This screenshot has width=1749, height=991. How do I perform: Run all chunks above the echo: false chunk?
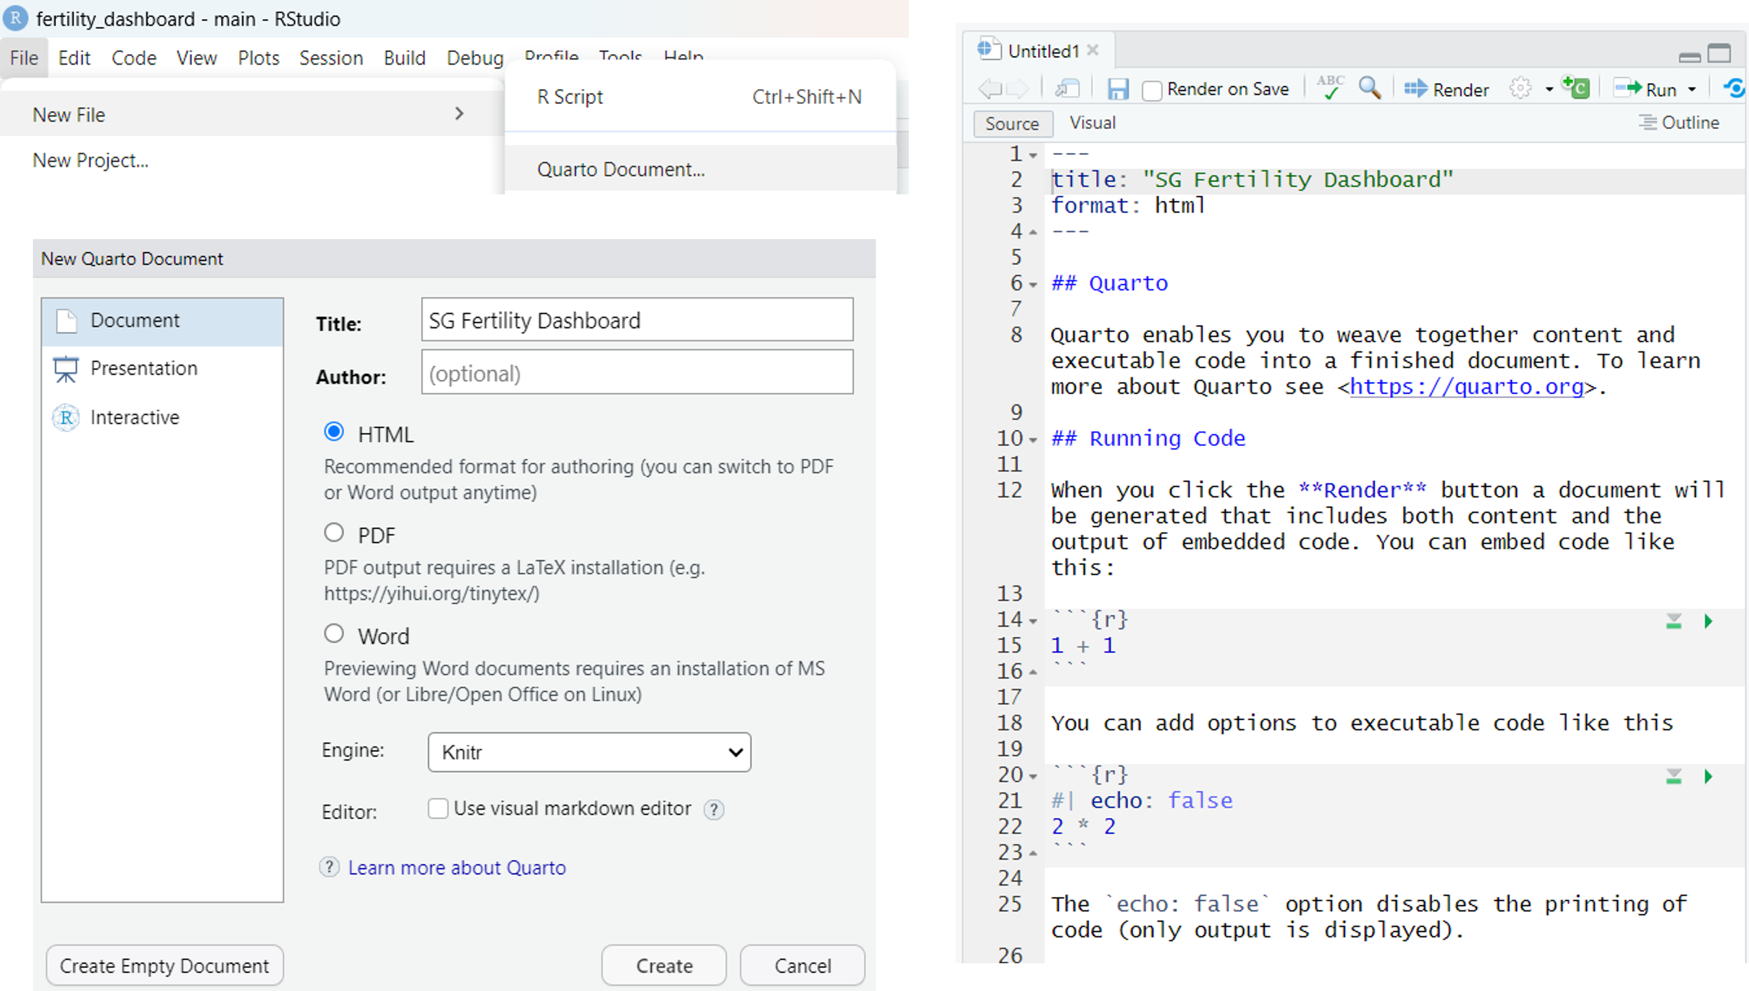pyautogui.click(x=1673, y=775)
